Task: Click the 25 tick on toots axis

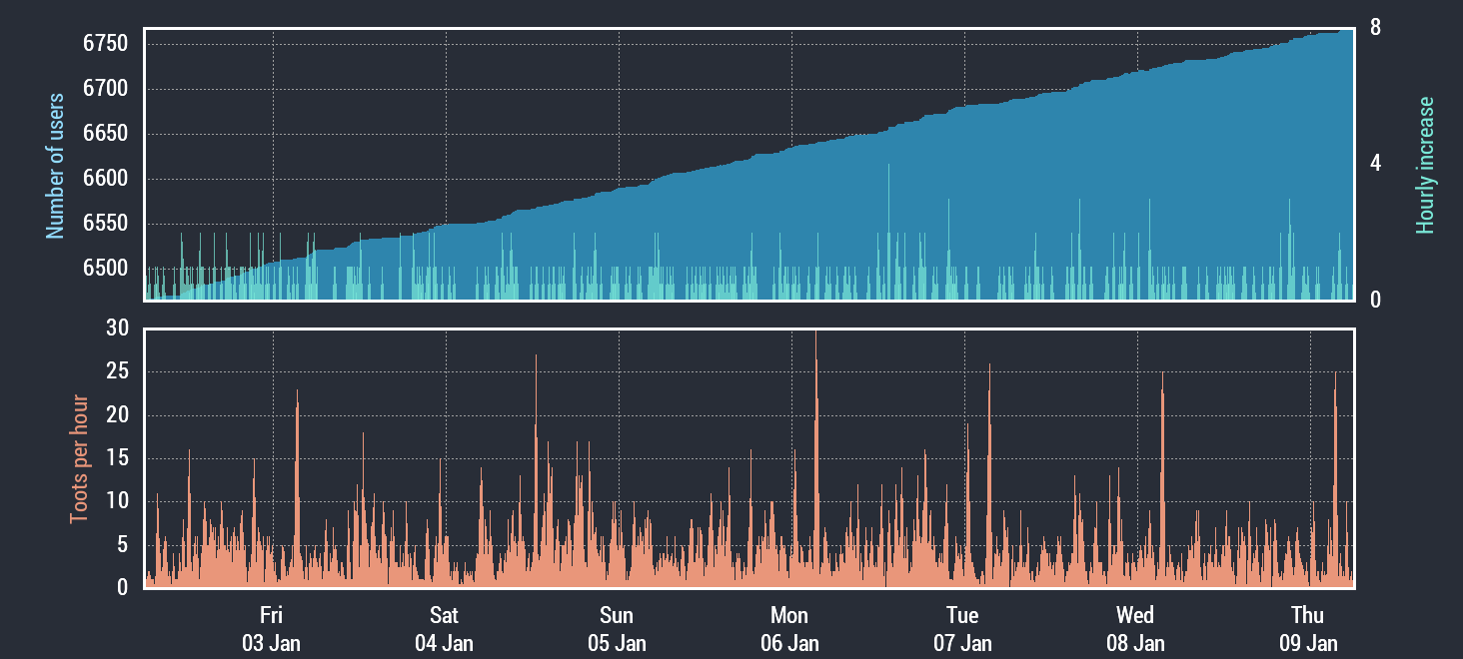Action: pyautogui.click(x=117, y=372)
